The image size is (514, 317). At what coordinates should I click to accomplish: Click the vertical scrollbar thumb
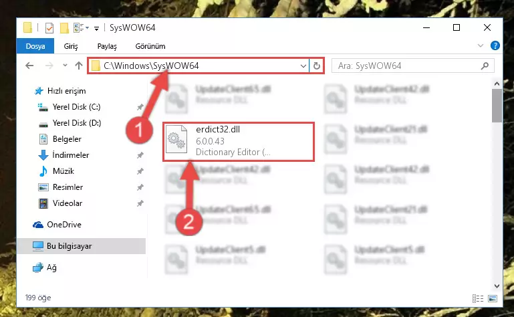(x=497, y=106)
